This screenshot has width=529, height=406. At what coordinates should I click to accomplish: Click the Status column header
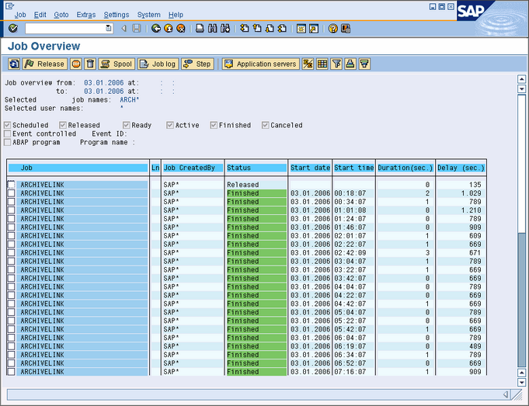point(256,168)
